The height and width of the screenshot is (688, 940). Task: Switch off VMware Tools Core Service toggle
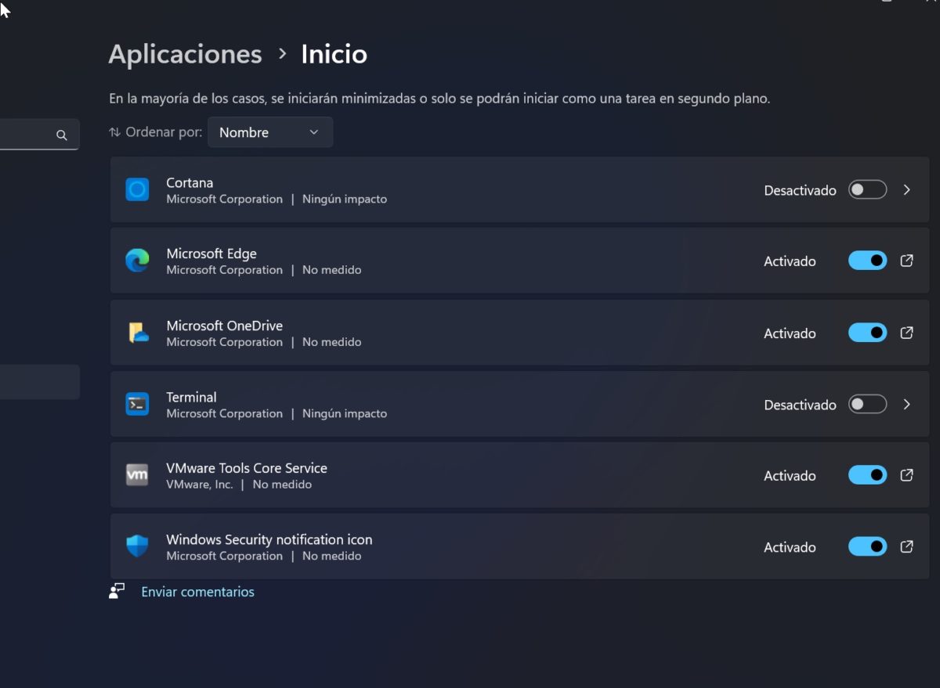[x=868, y=475]
